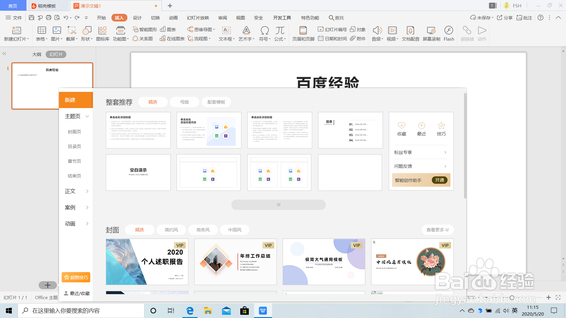This screenshot has height=318, width=566.
Task: Expand the 动画 category arrow
Action: click(x=87, y=223)
